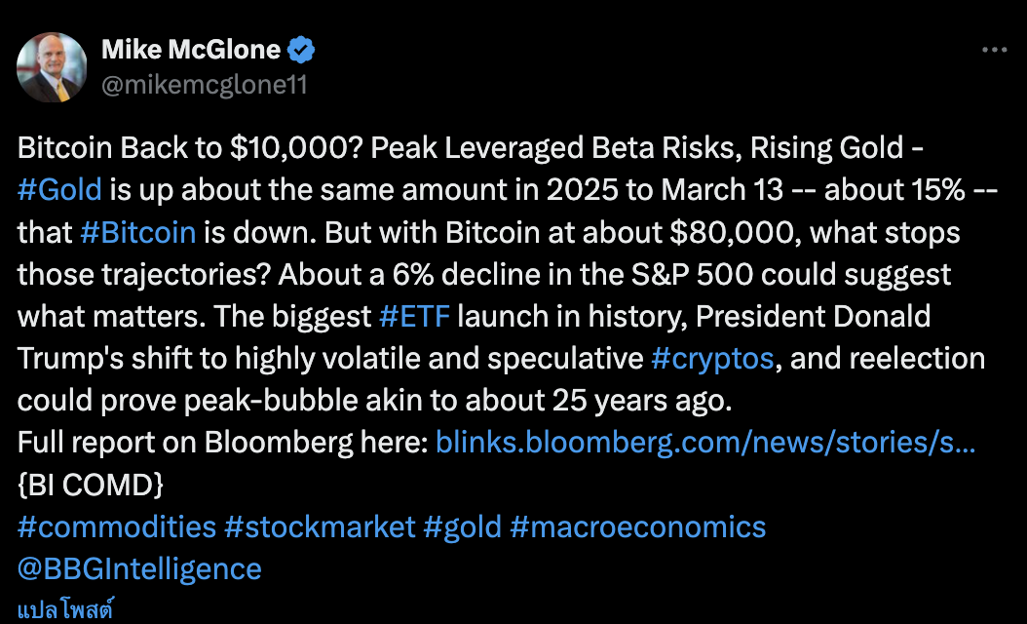Click the #commodities hashtag
This screenshot has height=624, width=1027.
[117, 526]
